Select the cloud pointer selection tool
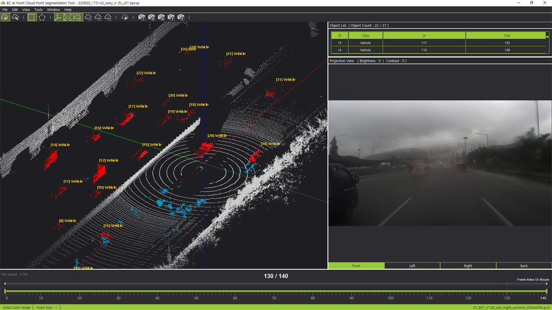 tap(5, 17)
